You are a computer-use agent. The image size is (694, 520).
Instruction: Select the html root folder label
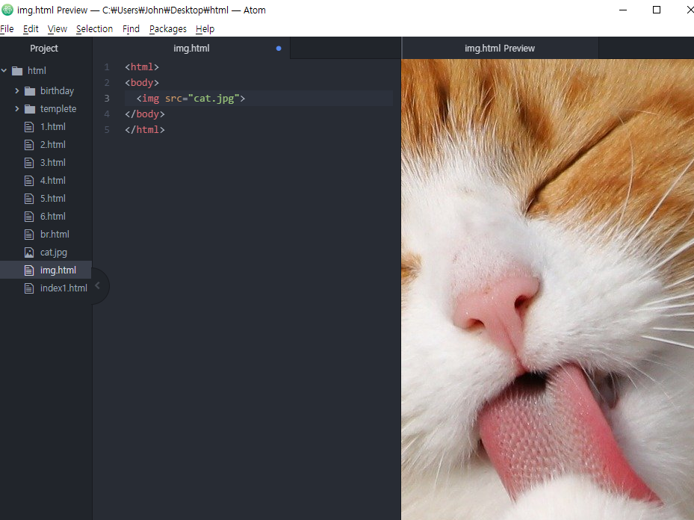[37, 71]
